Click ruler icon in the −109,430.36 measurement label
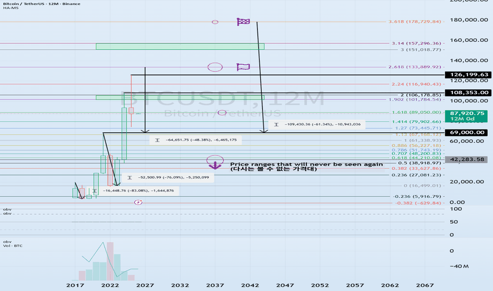The width and height of the screenshot is (493, 291). [275, 124]
